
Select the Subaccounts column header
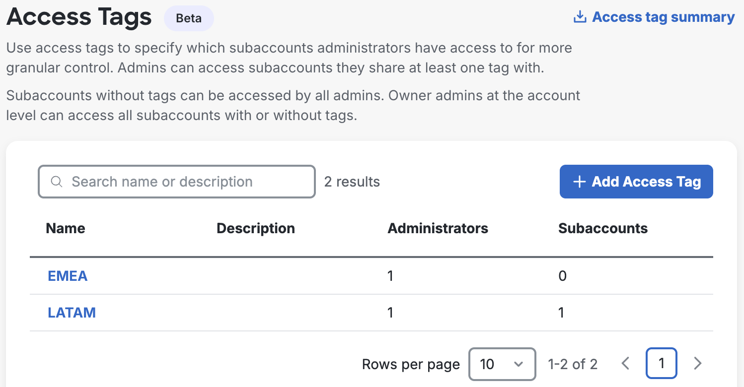(x=603, y=228)
